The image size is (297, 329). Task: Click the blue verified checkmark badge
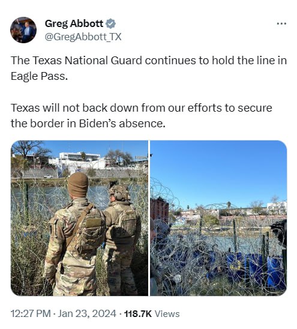(x=111, y=23)
